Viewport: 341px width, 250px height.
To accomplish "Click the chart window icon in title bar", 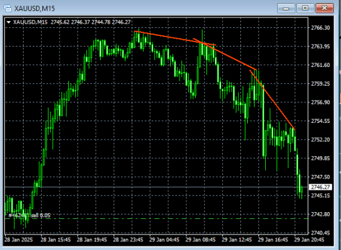I will (x=7, y=9).
